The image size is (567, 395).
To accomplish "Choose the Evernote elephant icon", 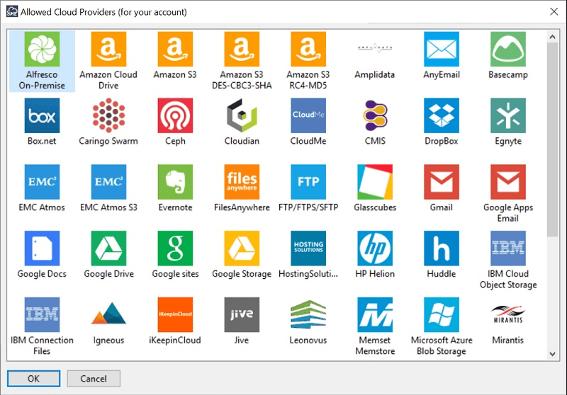I will [175, 182].
